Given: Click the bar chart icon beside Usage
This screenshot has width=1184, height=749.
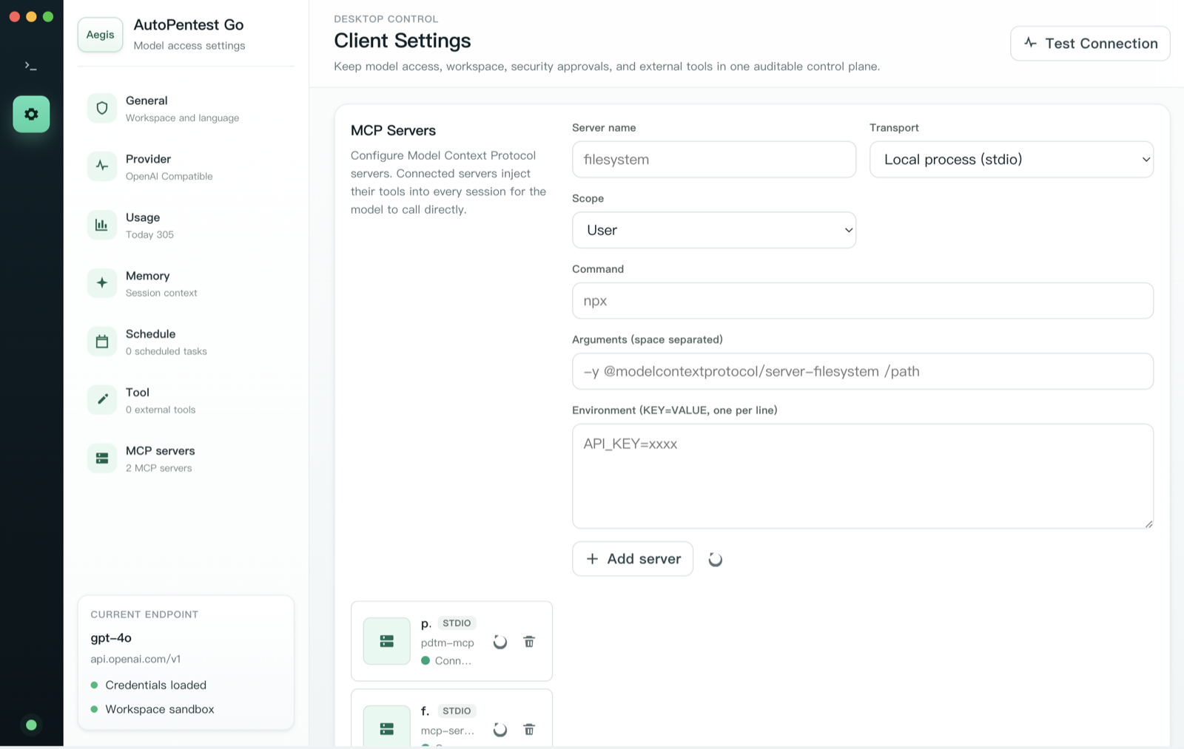Looking at the screenshot, I should coord(102,225).
